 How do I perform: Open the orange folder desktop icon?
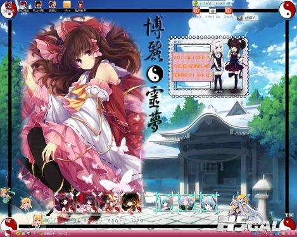pyautogui.click(x=67, y=4)
